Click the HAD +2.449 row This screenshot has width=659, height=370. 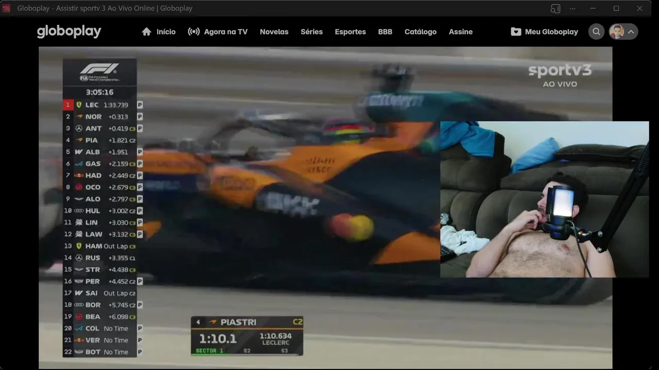click(x=102, y=176)
